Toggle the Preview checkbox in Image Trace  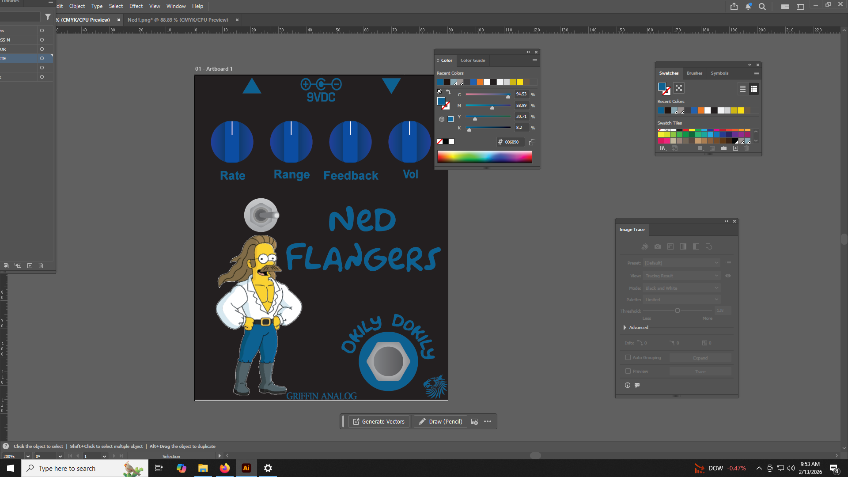coord(628,371)
